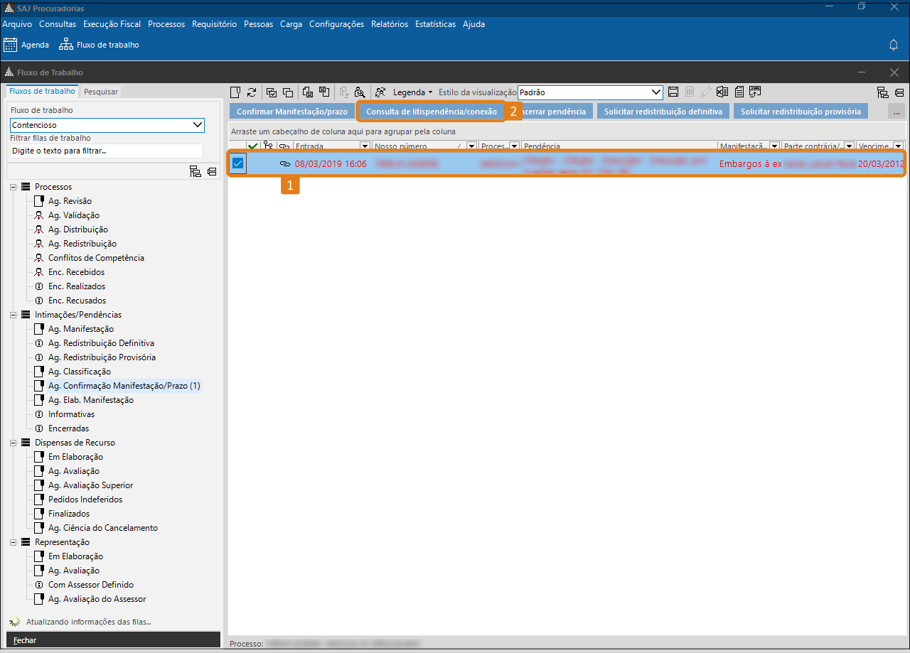Open the Execução Fiscal menu

click(x=112, y=24)
